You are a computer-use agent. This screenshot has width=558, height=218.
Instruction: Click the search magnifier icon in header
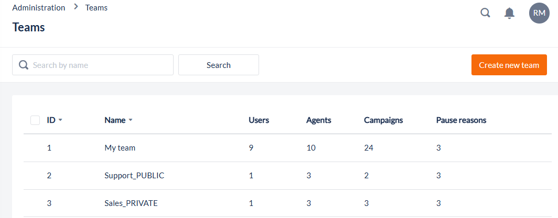(x=485, y=13)
